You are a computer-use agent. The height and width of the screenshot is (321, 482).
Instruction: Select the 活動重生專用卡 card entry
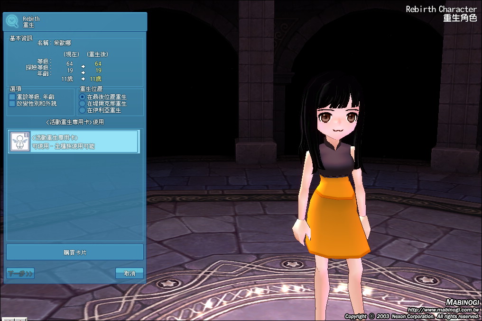74,142
